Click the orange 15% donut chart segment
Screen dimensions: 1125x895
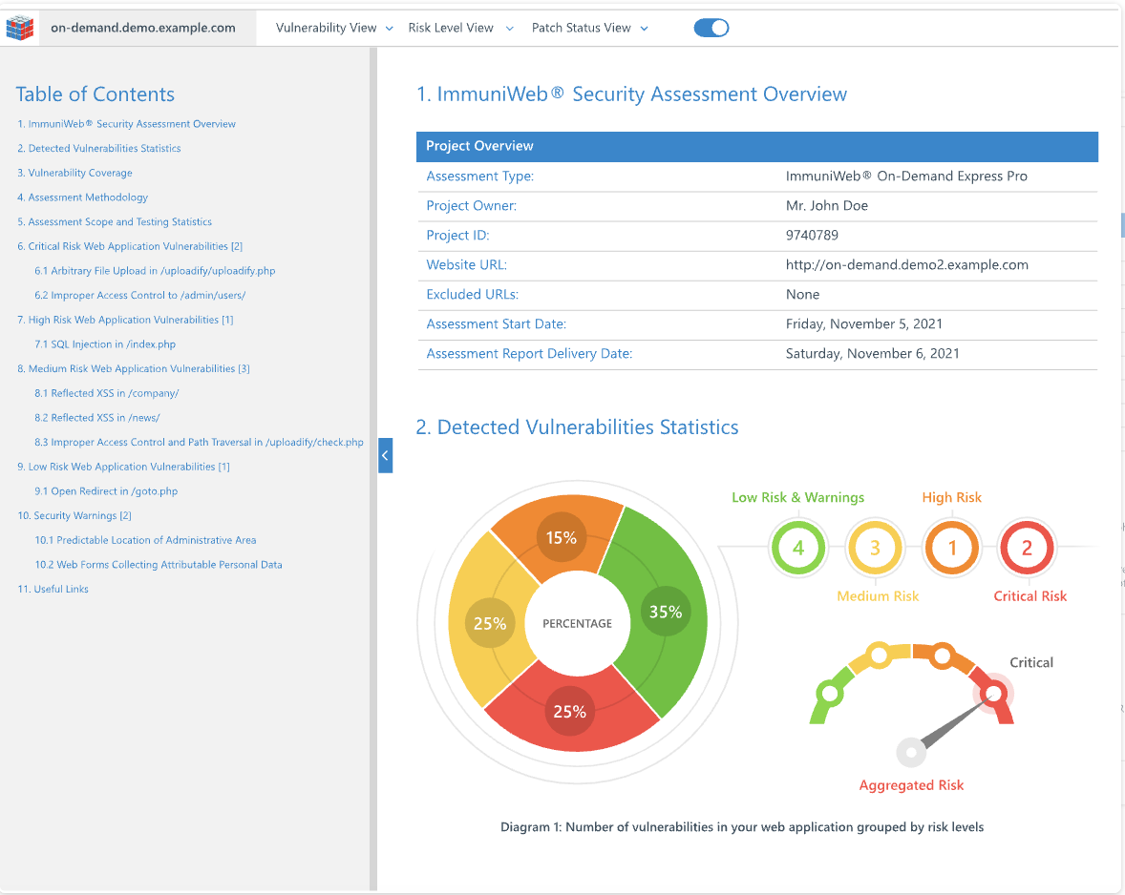[562, 537]
